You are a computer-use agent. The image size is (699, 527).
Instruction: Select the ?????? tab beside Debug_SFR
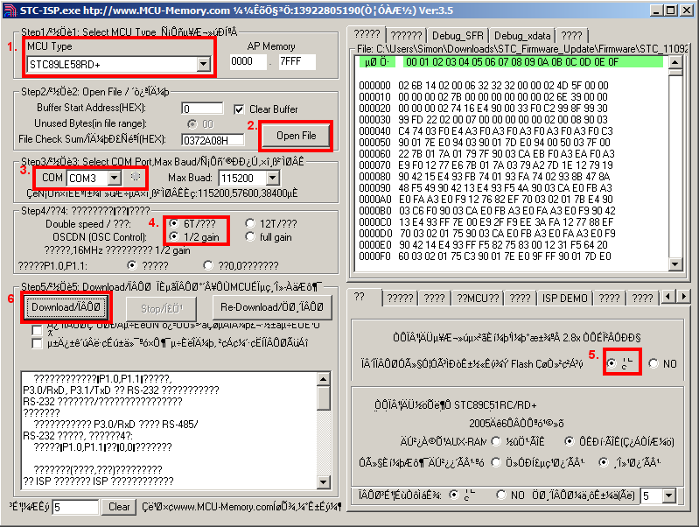tap(406, 36)
